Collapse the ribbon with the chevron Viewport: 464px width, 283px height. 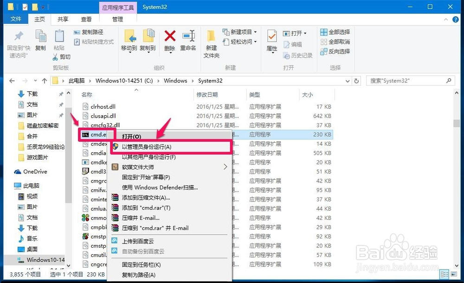click(446, 20)
